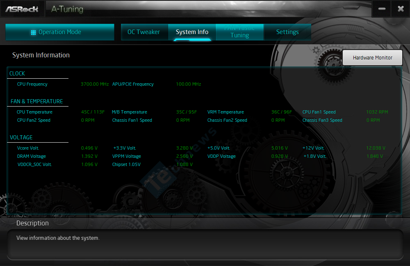Click the 'M/B Temperature' label
This screenshot has height=266, width=410.
coord(130,112)
